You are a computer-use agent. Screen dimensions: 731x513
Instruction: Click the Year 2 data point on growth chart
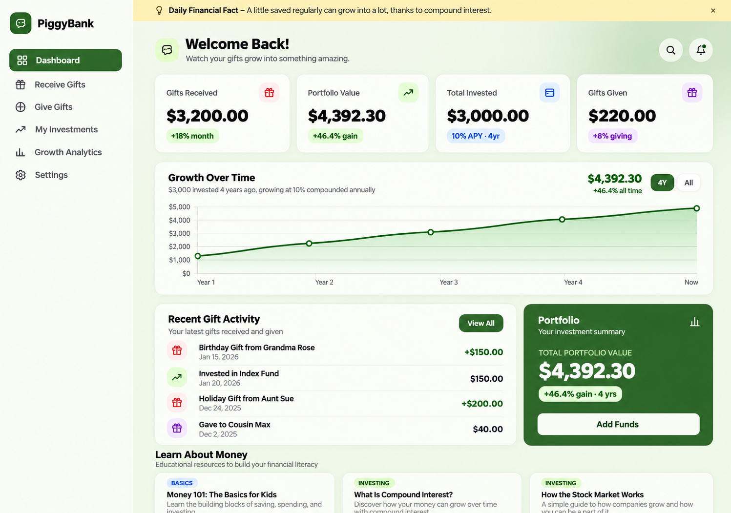tap(309, 244)
